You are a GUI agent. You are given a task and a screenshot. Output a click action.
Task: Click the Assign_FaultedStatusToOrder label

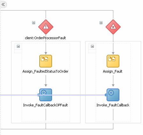tap(45, 71)
